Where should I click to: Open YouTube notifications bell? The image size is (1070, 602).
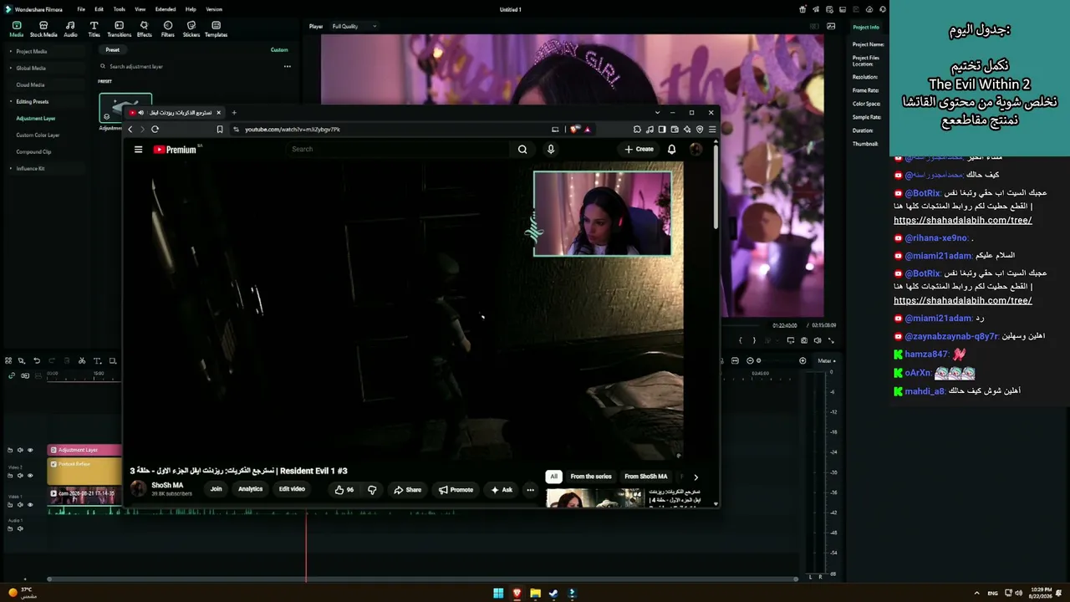pos(671,150)
